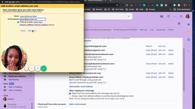Click Add another email address link

tap(81, 87)
